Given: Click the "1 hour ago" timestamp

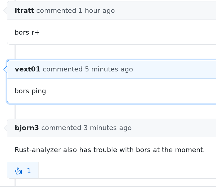Looking at the screenshot, I should 97,11.
